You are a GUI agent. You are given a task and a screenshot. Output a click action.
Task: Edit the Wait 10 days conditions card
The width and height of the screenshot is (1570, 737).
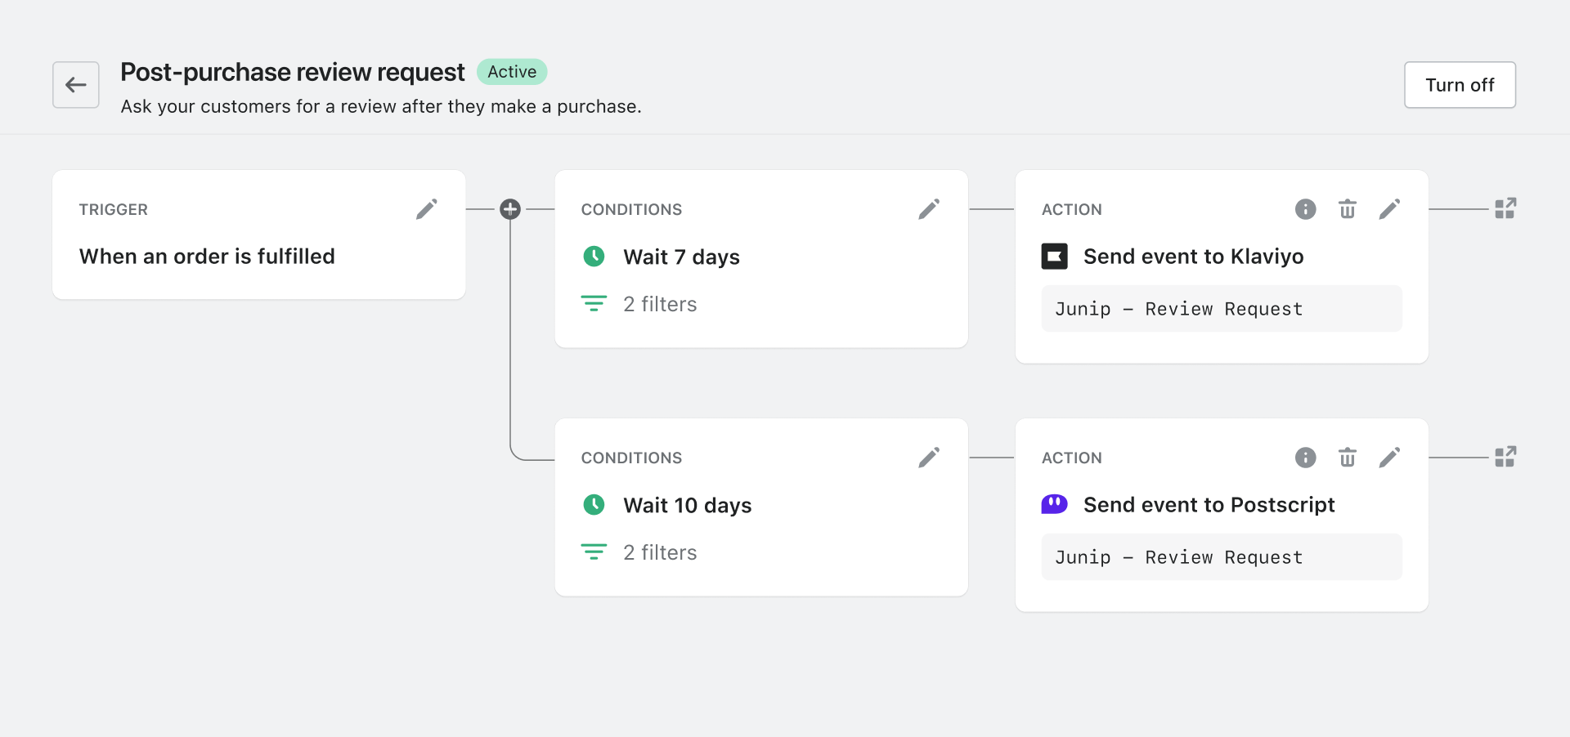929,458
